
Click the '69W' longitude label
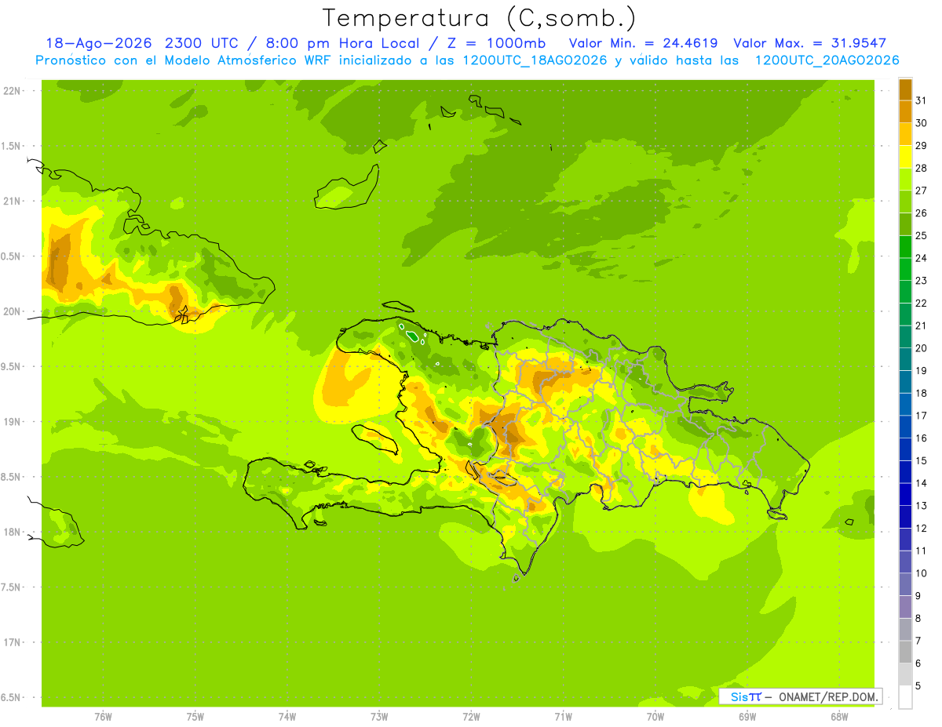point(747,716)
